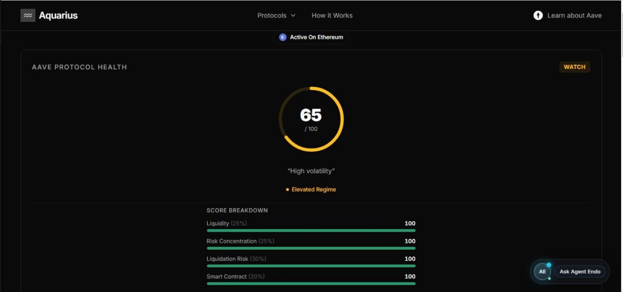Click the Liquidation Risk progress bar
The image size is (623, 292).
coord(311,266)
